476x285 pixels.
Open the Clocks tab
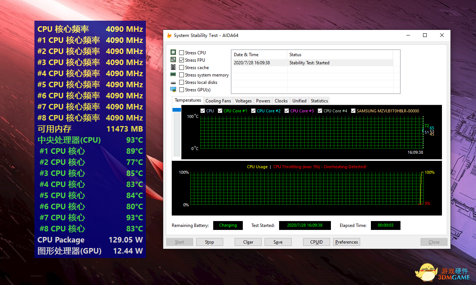click(x=281, y=101)
